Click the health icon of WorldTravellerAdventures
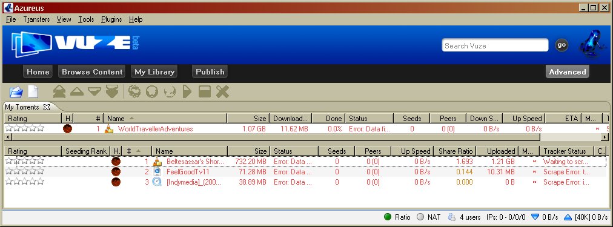The width and height of the screenshot is (613, 227). (x=68, y=128)
